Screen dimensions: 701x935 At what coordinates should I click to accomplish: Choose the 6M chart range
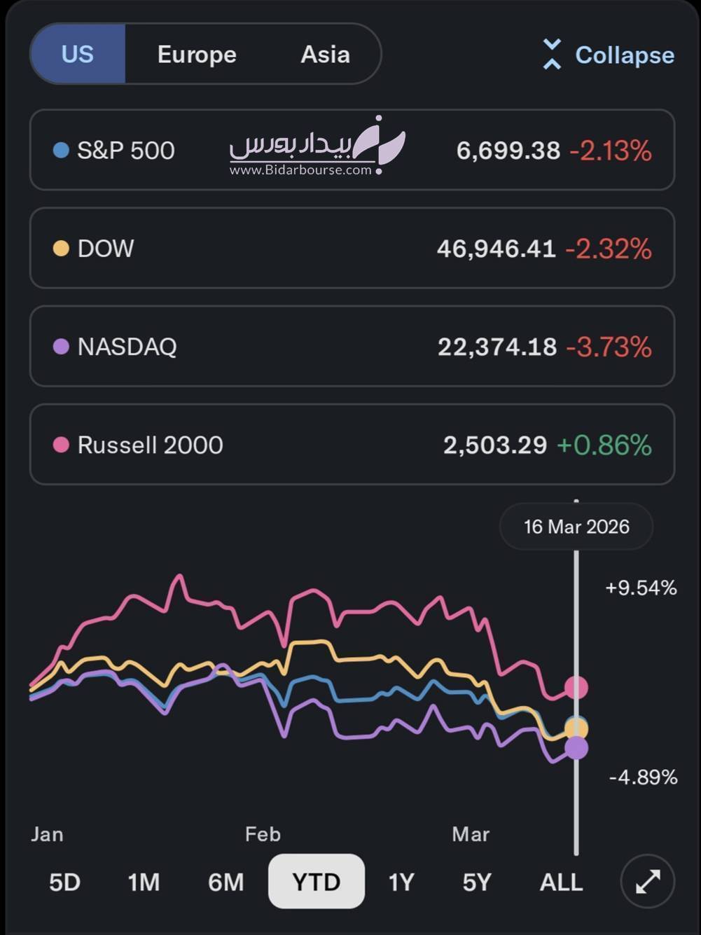(x=225, y=882)
